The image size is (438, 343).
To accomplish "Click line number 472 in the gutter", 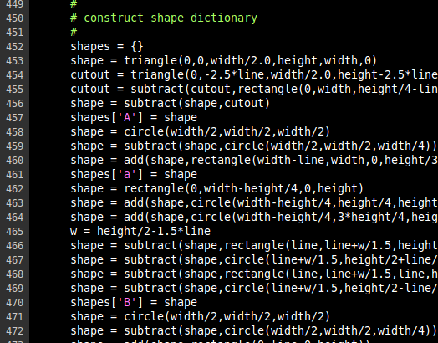I will 14,331.
